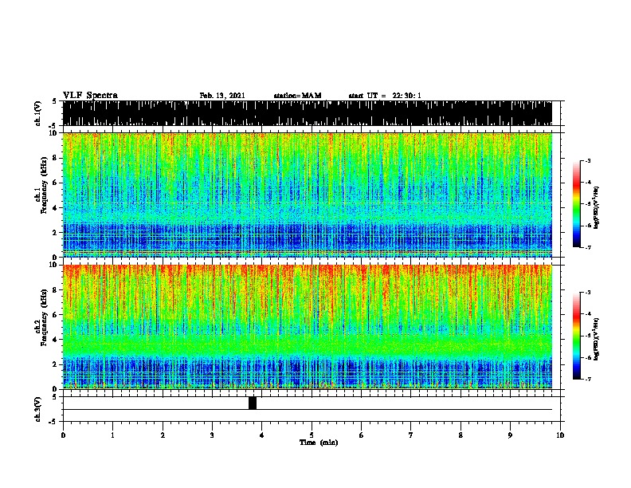This screenshot has height=488, width=631.
Task: Click the ch.2 colorbar "-7" bottom label
Action: point(587,379)
